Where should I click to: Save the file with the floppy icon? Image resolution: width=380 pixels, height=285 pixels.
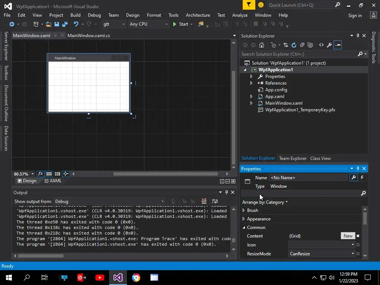point(57,24)
